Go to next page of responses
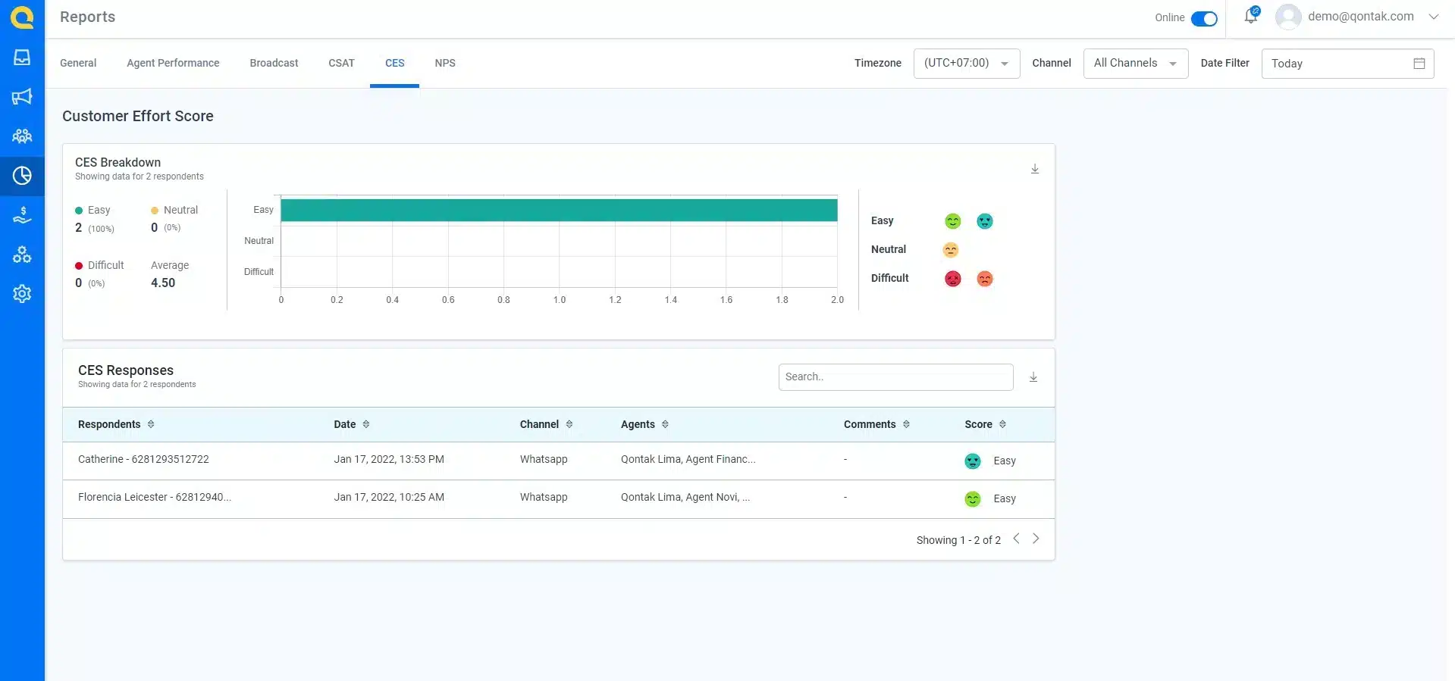The width and height of the screenshot is (1455, 681). [1036, 539]
